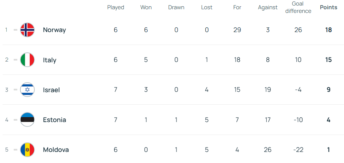Select the Won column header
Screen dimensions: 344x163
click(x=146, y=7)
